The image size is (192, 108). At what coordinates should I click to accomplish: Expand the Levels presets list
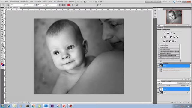coord(159,45)
